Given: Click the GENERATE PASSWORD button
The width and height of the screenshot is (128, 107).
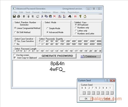Looking at the screenshot, I should click(x=57, y=56).
